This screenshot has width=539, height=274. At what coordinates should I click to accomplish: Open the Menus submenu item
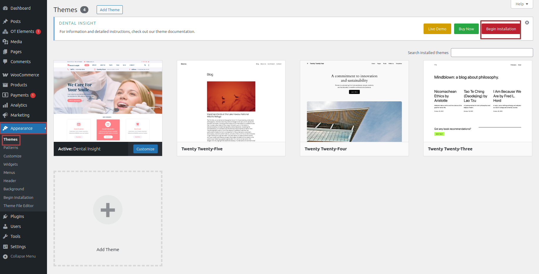9,173
